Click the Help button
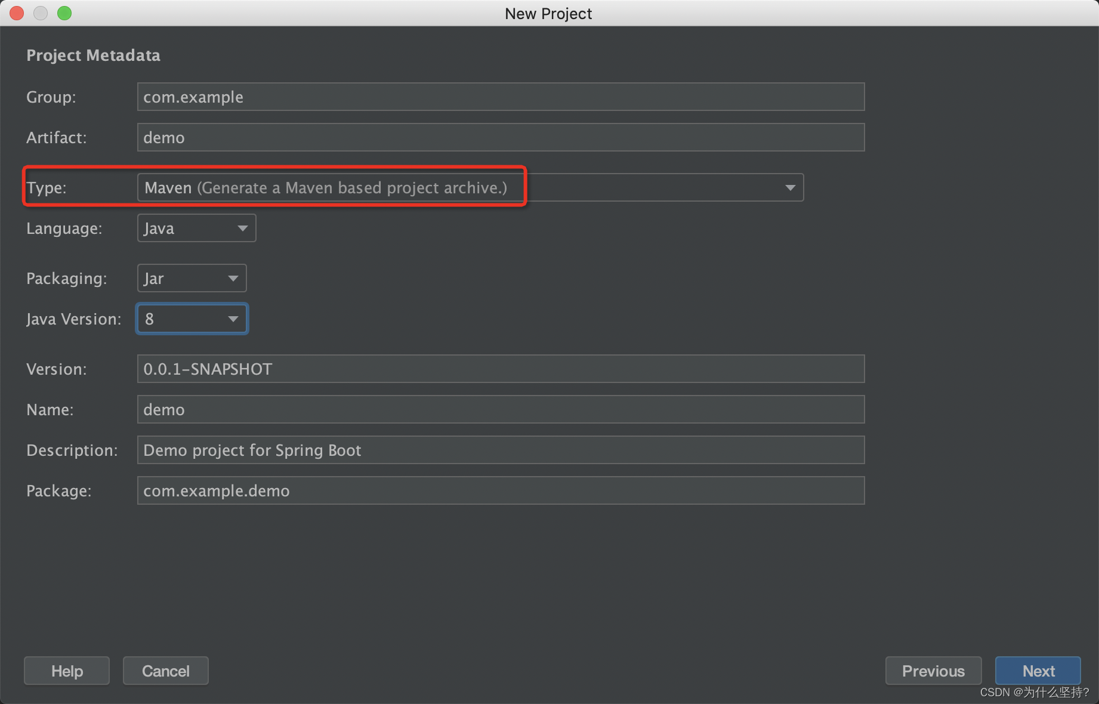 (x=67, y=671)
